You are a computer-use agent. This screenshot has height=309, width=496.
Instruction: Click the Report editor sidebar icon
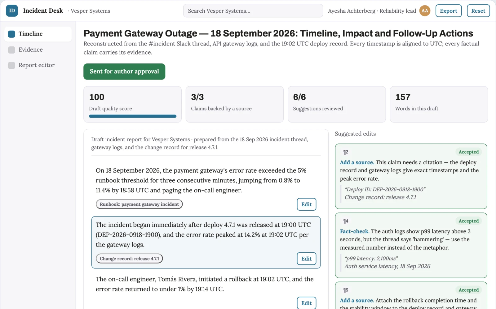click(11, 65)
